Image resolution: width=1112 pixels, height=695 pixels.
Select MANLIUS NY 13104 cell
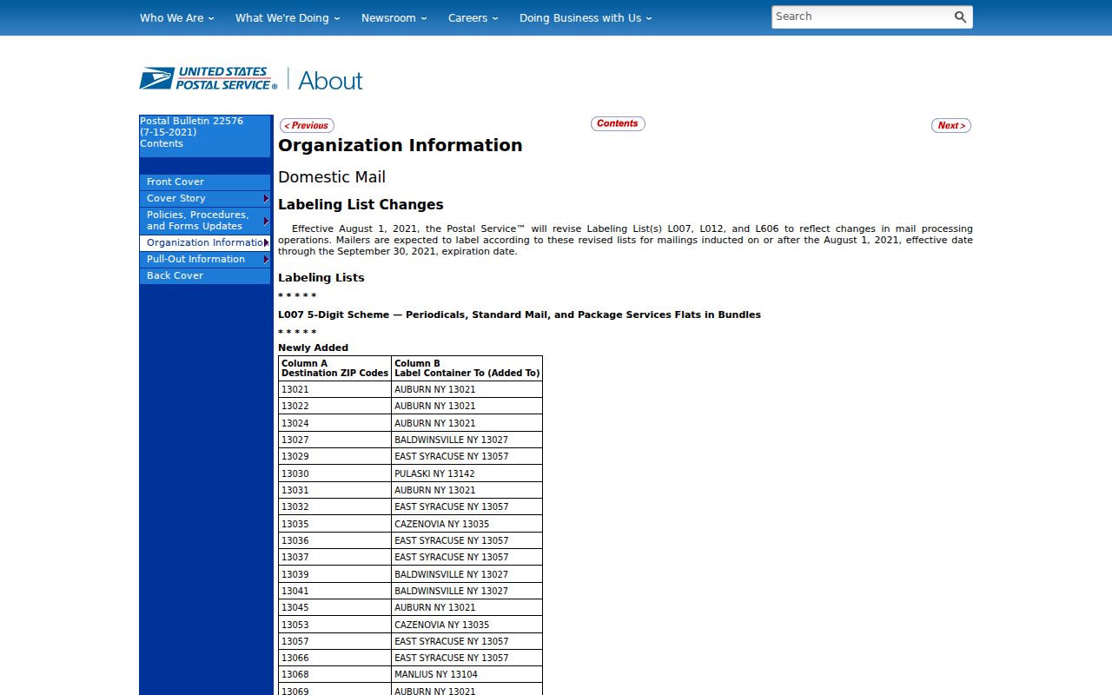point(467,674)
